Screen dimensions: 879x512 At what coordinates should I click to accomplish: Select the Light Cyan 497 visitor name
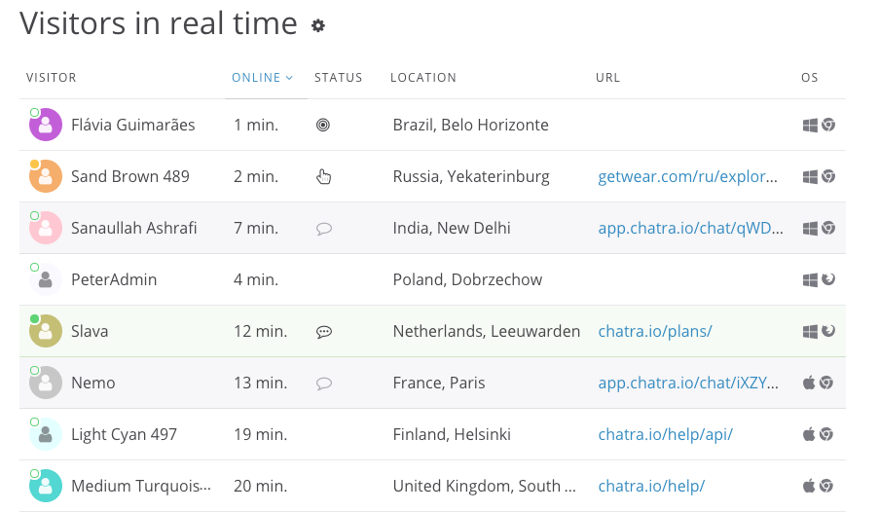[x=124, y=434]
